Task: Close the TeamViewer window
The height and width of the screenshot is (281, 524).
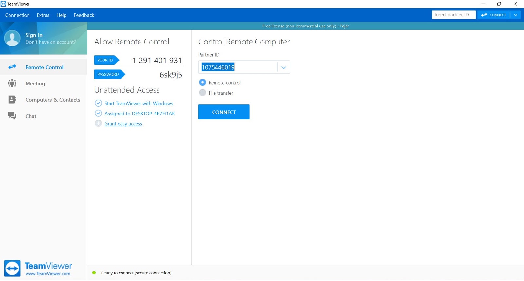Action: coord(515,4)
